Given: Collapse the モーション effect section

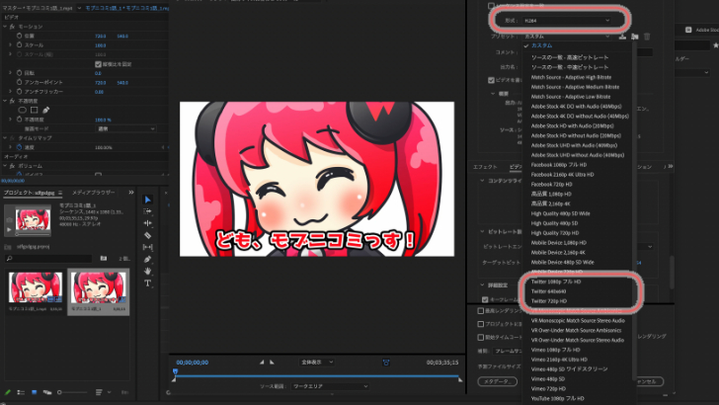Looking at the screenshot, I should [5, 27].
